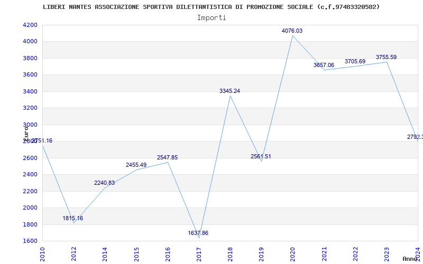Screen dimensions: 423x264
Task: Select the 2547.85 data label
Action: 167,157
